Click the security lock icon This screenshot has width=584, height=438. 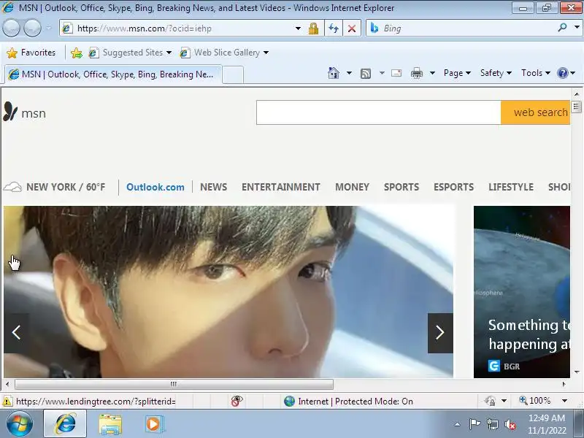pyautogui.click(x=313, y=28)
